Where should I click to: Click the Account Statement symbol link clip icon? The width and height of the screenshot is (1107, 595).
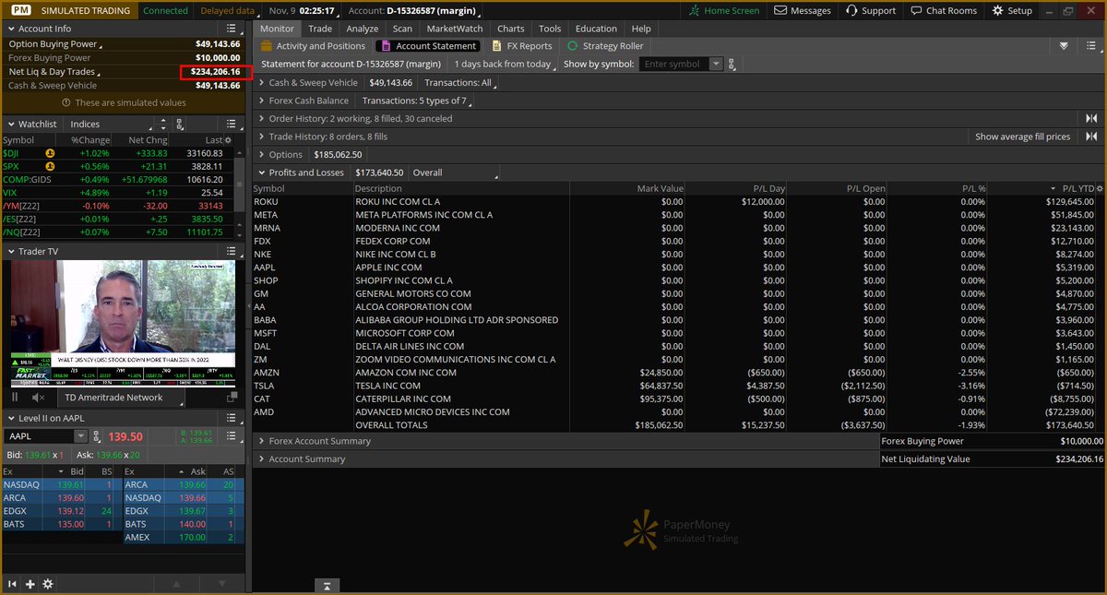(732, 64)
